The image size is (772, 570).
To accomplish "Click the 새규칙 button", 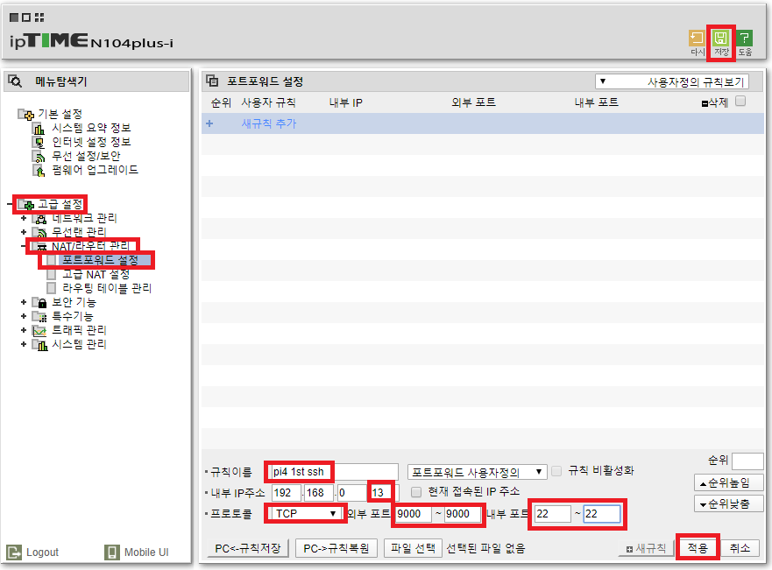I will coord(647,548).
